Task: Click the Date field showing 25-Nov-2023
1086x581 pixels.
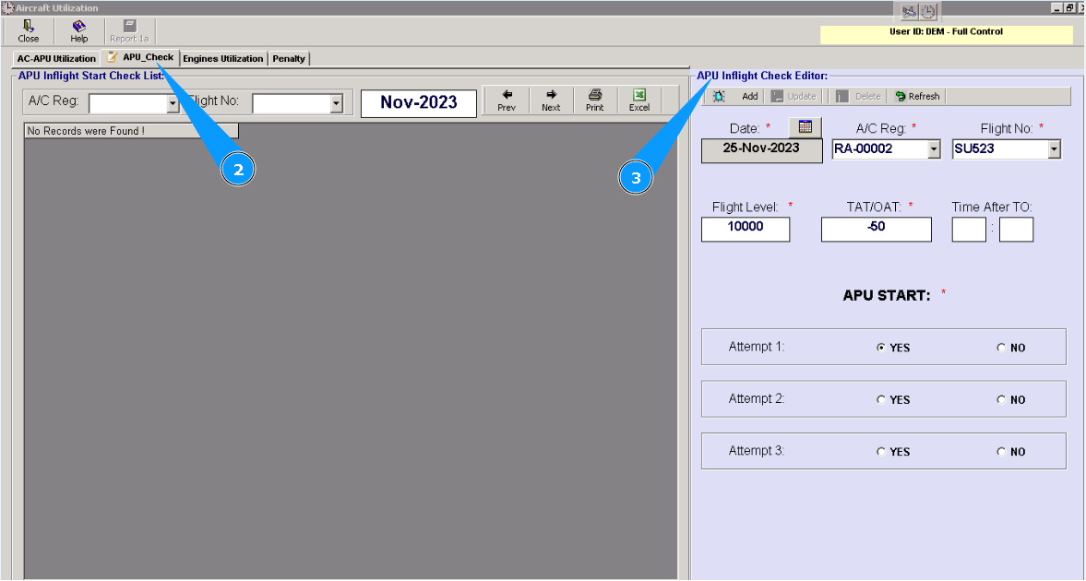Action: (x=762, y=151)
